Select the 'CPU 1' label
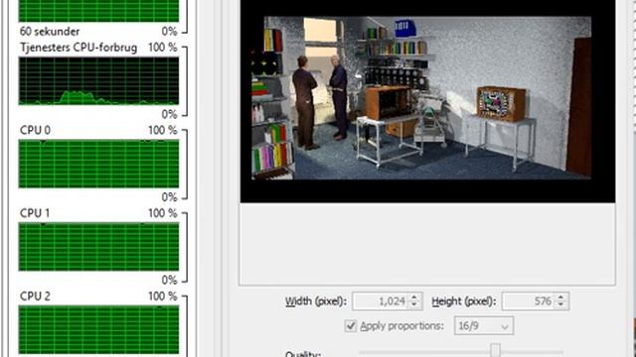The height and width of the screenshot is (357, 636). 35,213
